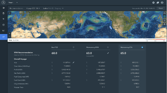Viewport: 167px width, 93px height.
Task: Open the performance pulse sidebar icon
Action: [x=4, y=19]
